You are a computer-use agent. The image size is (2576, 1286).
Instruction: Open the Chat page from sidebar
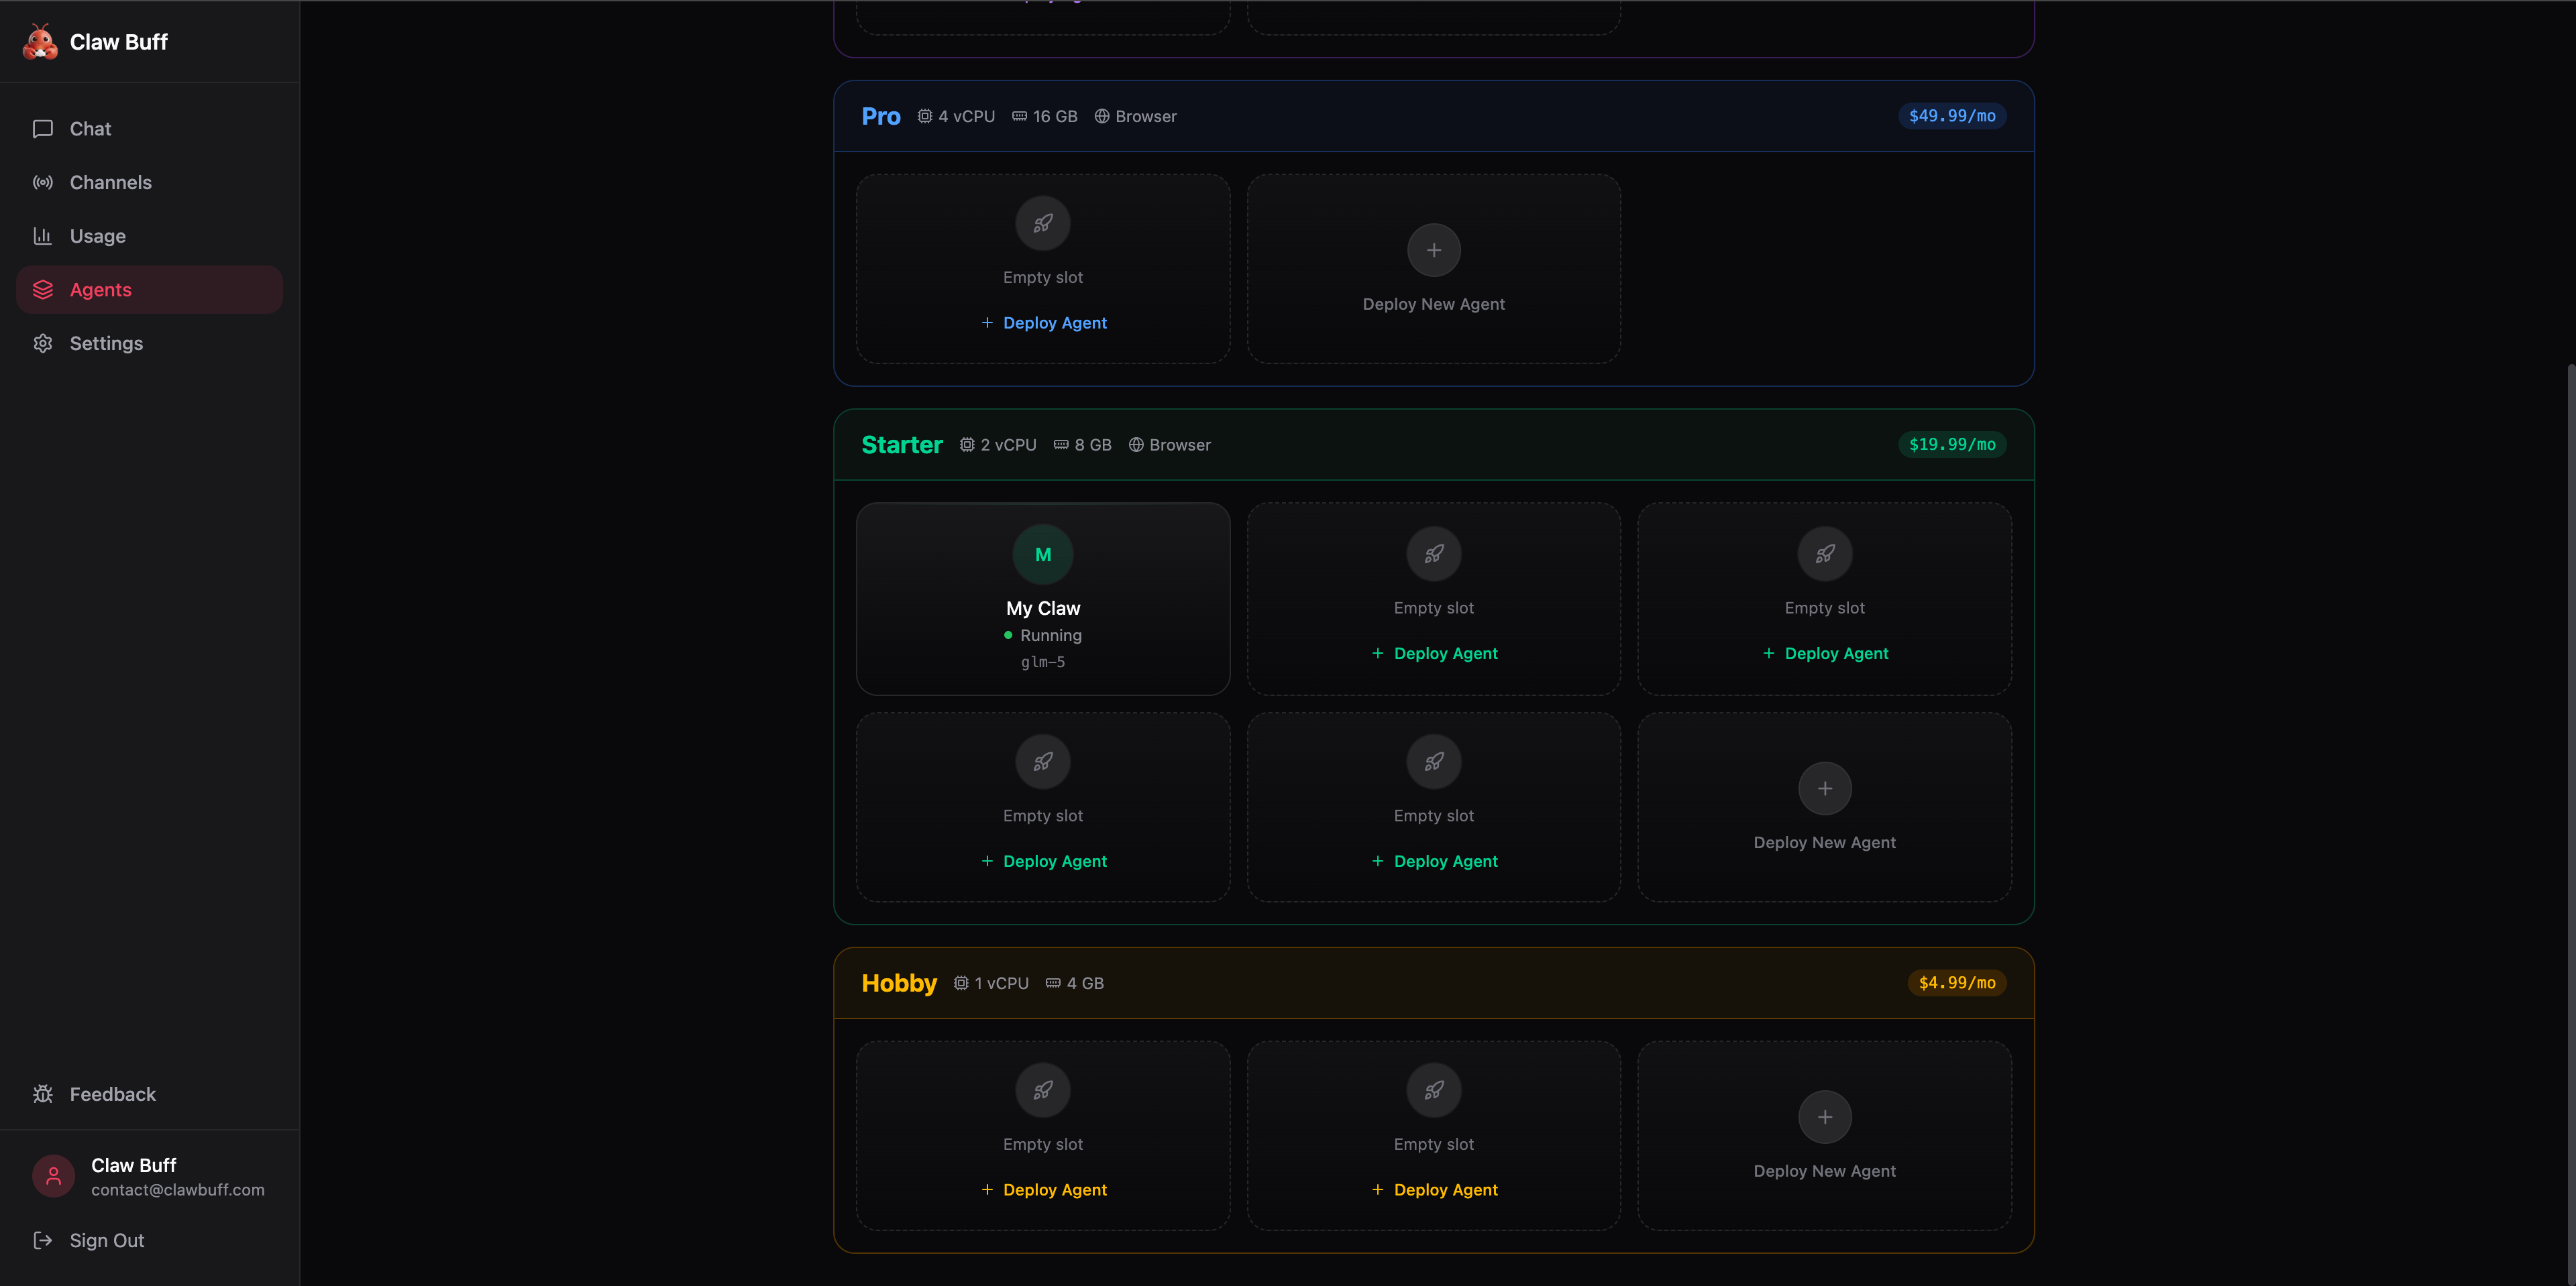pyautogui.click(x=90, y=129)
